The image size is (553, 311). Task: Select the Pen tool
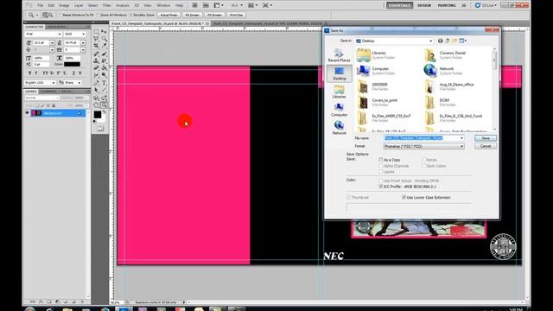[x=96, y=83]
